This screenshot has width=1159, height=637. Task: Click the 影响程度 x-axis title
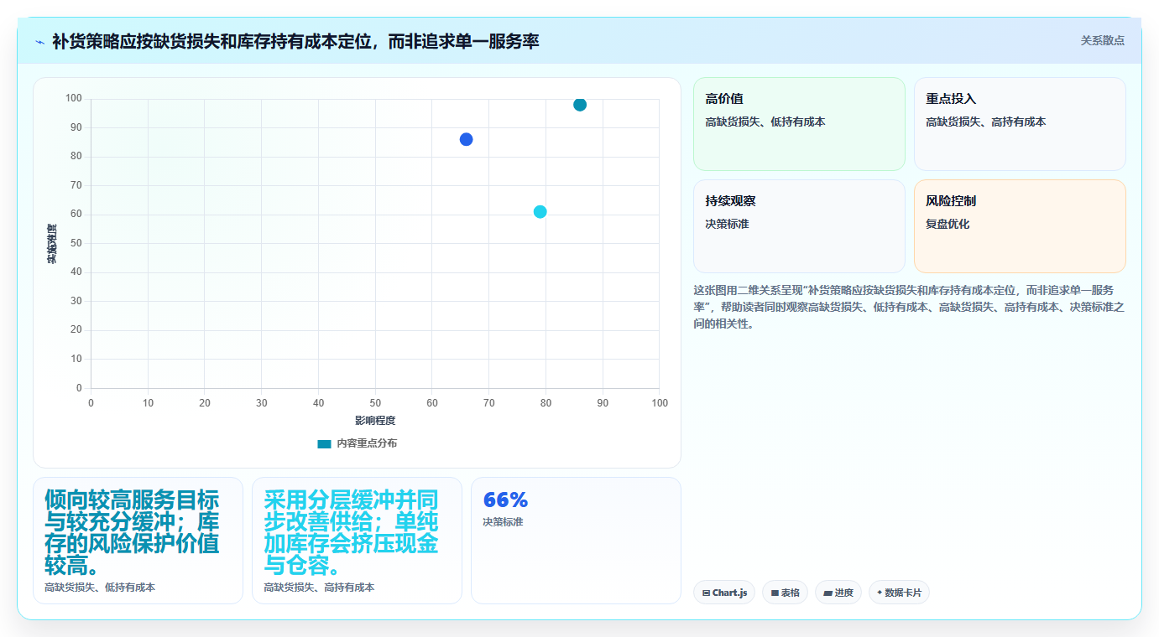tap(375, 420)
